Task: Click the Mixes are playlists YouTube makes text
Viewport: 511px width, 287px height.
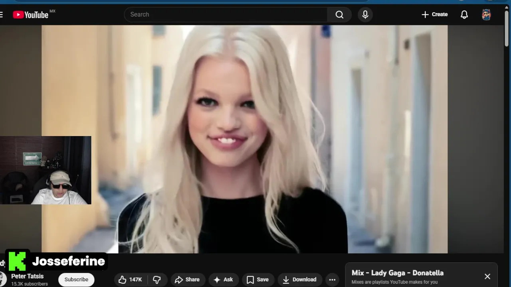Action: coord(394,282)
